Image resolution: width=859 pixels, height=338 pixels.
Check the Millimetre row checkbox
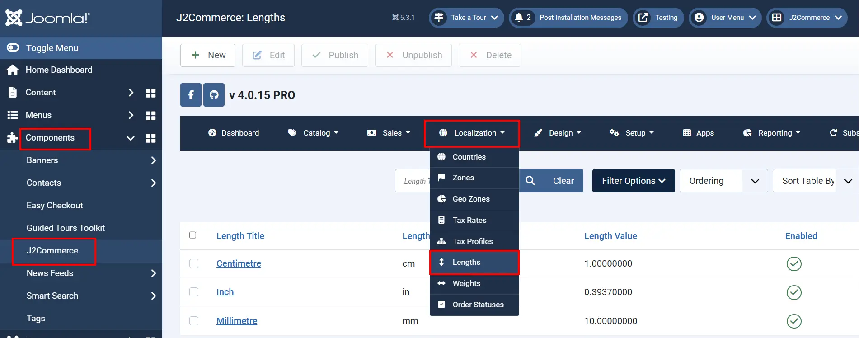click(194, 321)
